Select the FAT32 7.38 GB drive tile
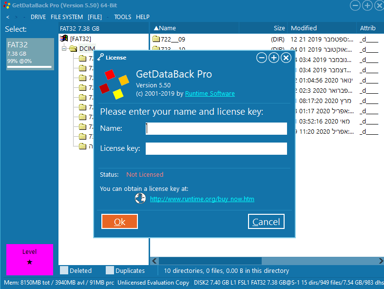 [x=30, y=54]
